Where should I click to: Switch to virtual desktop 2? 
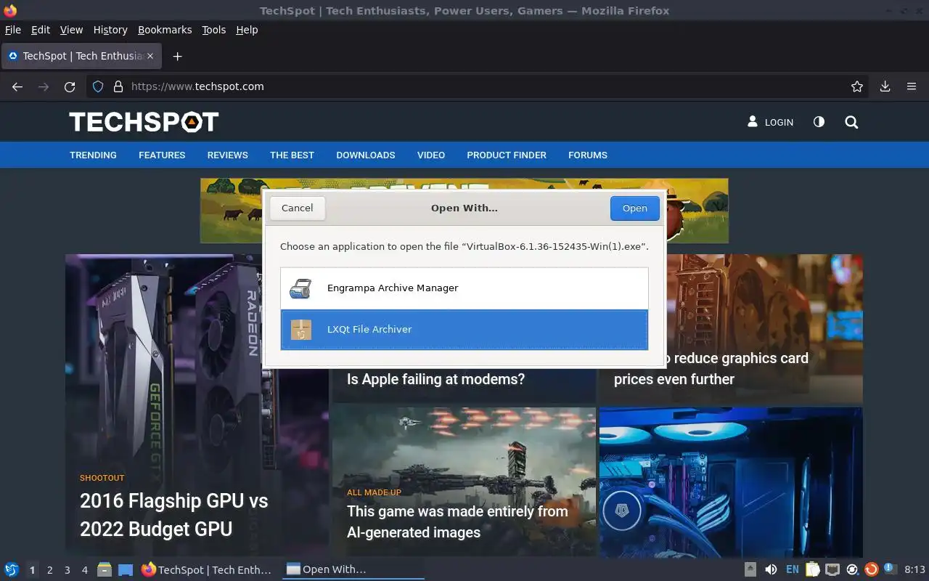[49, 570]
